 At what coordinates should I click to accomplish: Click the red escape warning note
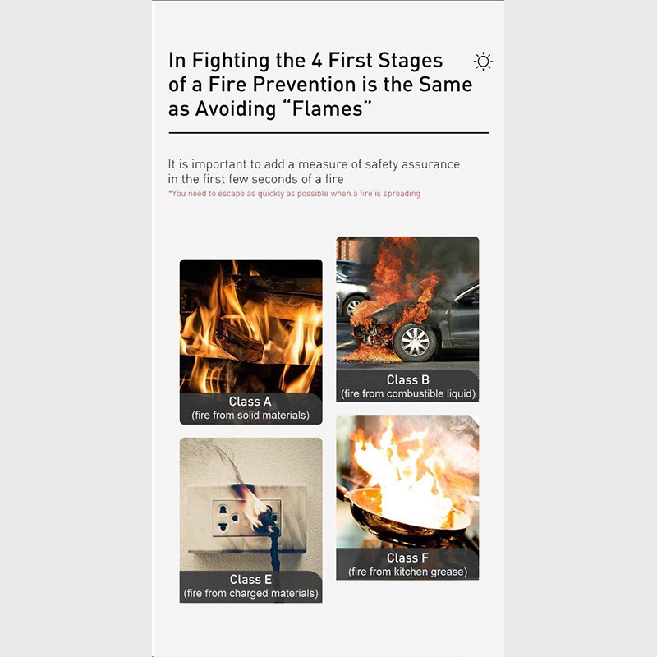click(x=294, y=194)
